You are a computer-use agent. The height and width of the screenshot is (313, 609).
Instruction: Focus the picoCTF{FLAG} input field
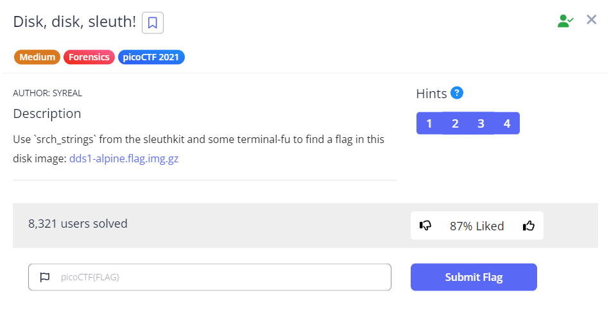tap(218, 278)
